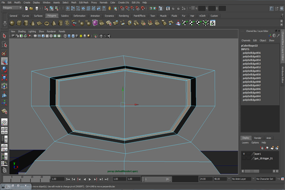Activate the Scale tool in toolbox
This screenshot has height=190, width=285.
pyautogui.click(x=4, y=77)
